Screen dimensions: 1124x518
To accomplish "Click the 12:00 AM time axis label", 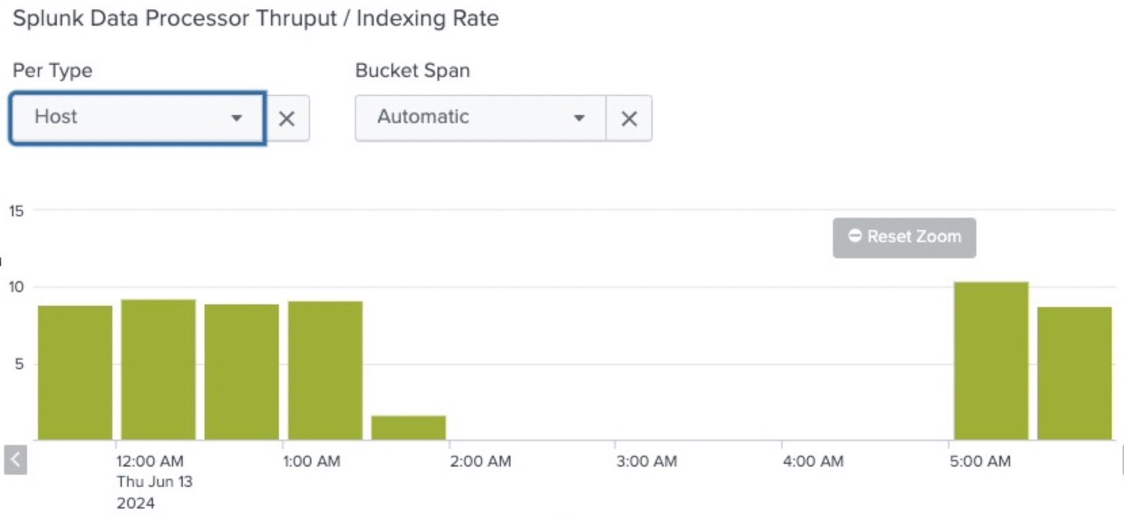I will [150, 461].
